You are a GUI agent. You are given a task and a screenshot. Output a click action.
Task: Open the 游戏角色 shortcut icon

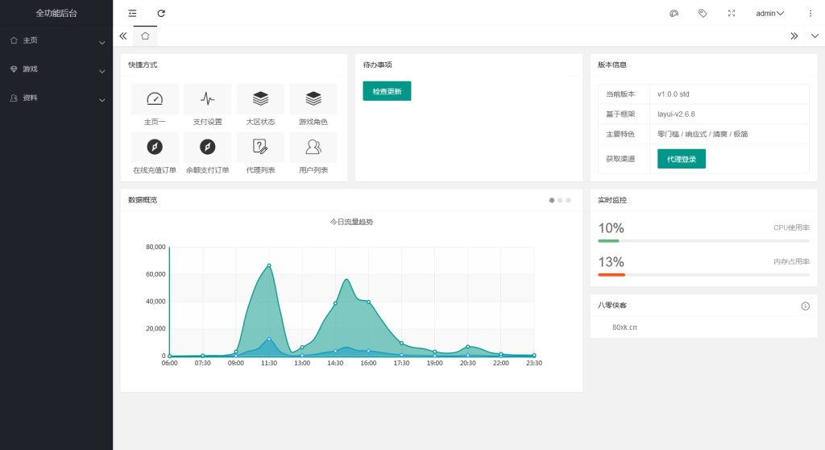313,99
